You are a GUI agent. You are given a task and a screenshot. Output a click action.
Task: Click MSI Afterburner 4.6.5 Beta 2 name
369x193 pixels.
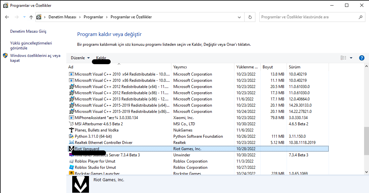(99, 124)
